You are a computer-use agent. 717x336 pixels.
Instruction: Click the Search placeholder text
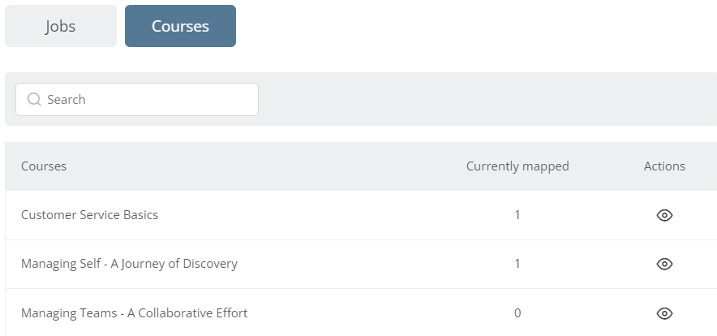coord(67,99)
